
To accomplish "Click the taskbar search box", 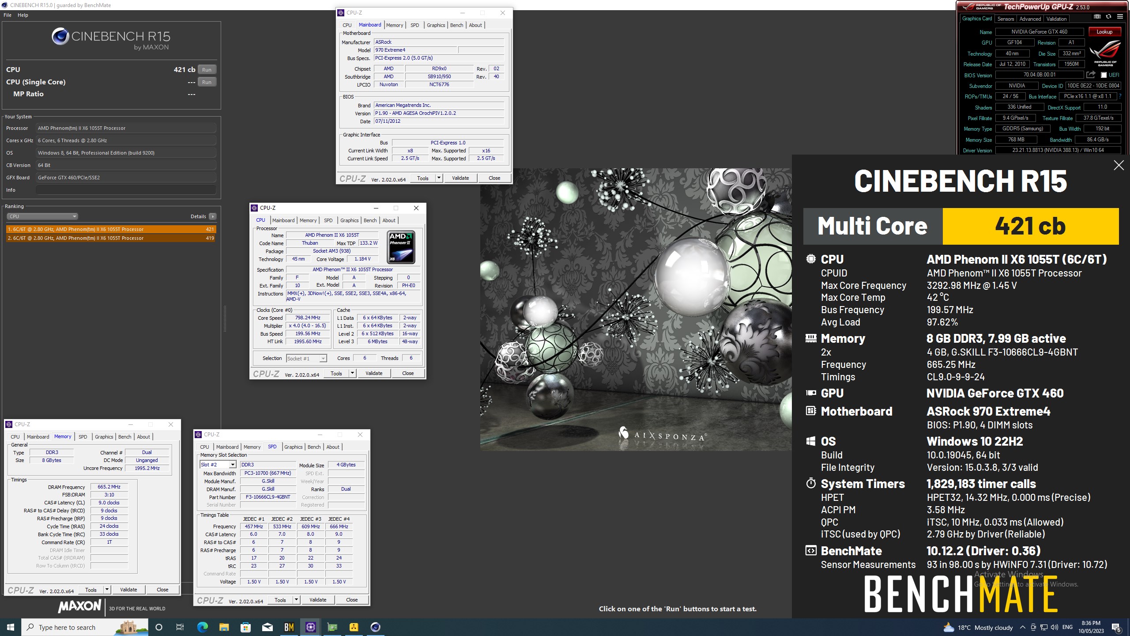I will (85, 627).
